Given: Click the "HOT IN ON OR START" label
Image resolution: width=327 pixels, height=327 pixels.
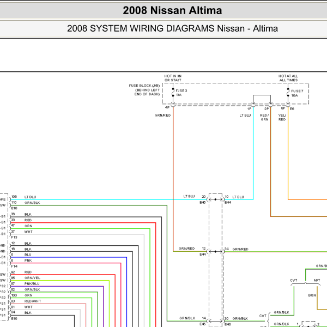Looking at the screenshot, I should coord(173,78).
